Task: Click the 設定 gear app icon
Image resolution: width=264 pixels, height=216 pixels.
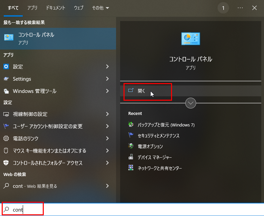Action: click(x=6, y=66)
